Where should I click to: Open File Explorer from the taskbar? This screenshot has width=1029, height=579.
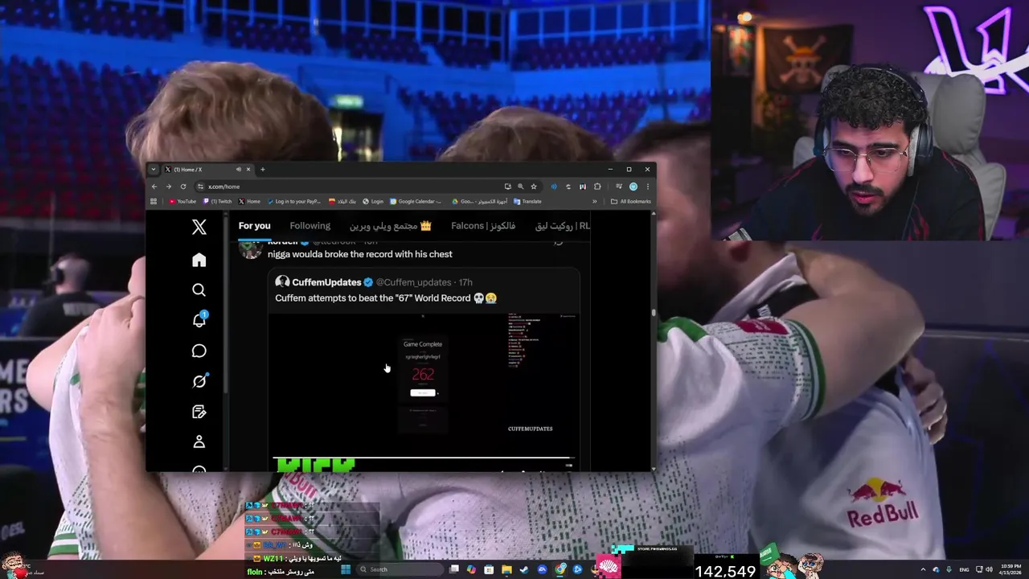[506, 569]
